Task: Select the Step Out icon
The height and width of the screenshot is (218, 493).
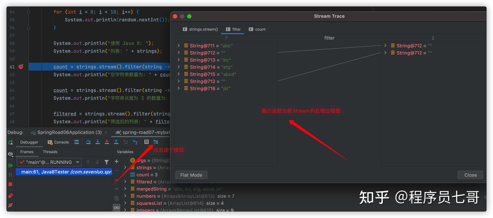Action: (x=116, y=142)
